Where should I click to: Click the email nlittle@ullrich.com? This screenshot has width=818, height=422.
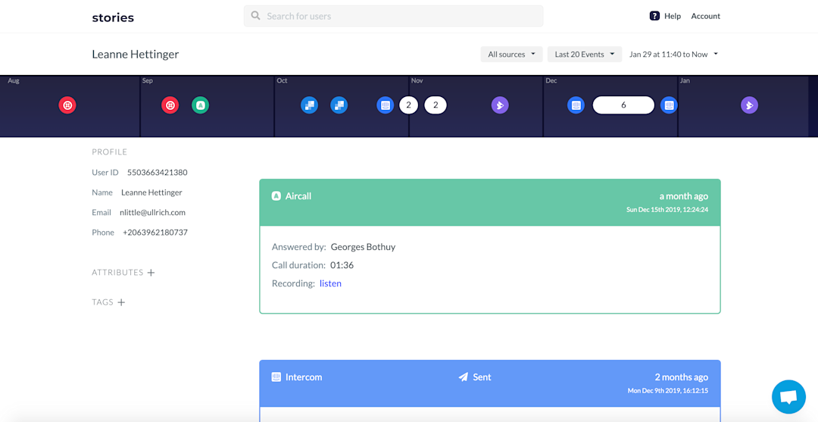point(152,212)
